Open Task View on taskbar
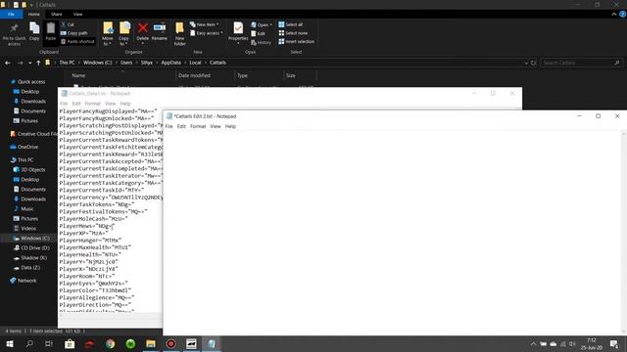 49,343
